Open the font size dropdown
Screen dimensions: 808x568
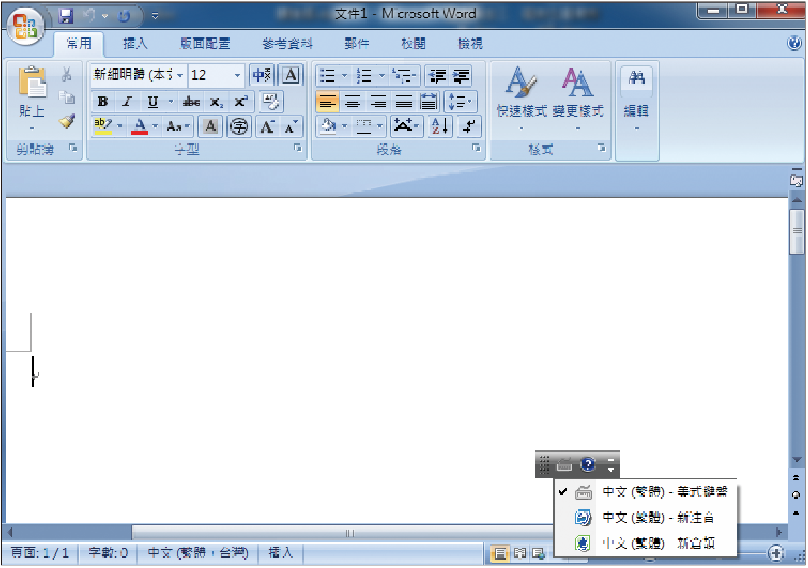coord(237,75)
